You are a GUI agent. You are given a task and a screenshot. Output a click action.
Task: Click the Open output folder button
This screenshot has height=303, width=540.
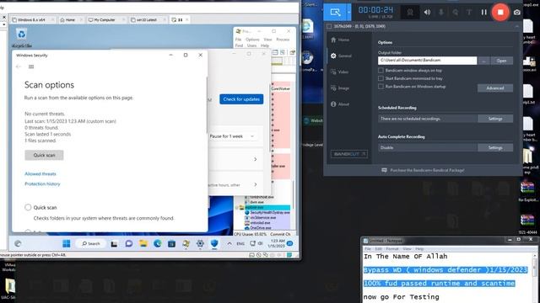click(501, 61)
